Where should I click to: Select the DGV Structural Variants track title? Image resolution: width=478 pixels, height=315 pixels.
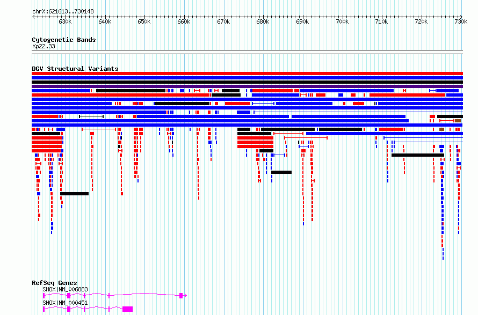point(75,69)
